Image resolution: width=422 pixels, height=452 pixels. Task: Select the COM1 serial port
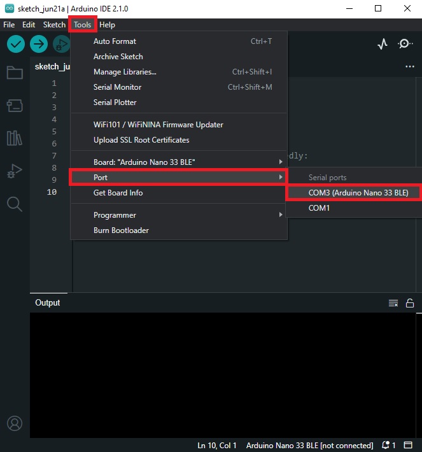354,208
